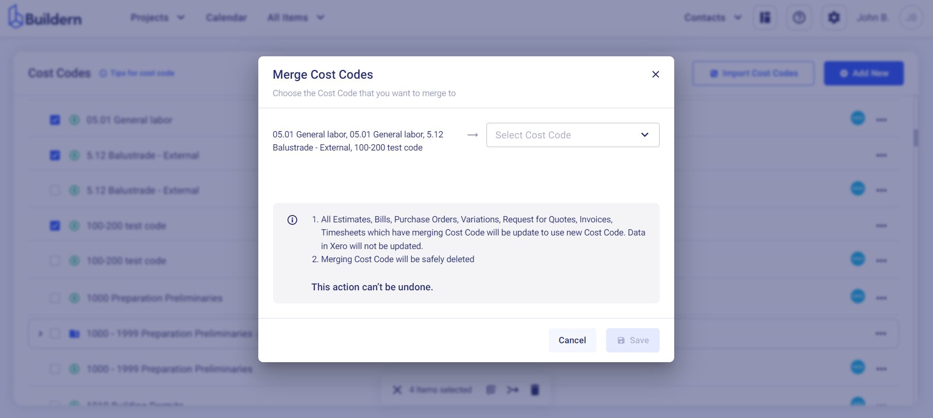The height and width of the screenshot is (418, 933).
Task: Click the help question mark icon
Action: pos(799,18)
